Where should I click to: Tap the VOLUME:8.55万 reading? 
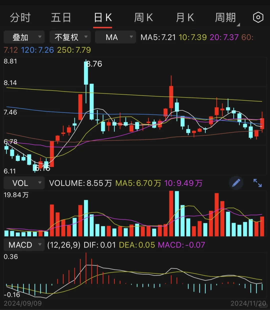[x=80, y=183]
